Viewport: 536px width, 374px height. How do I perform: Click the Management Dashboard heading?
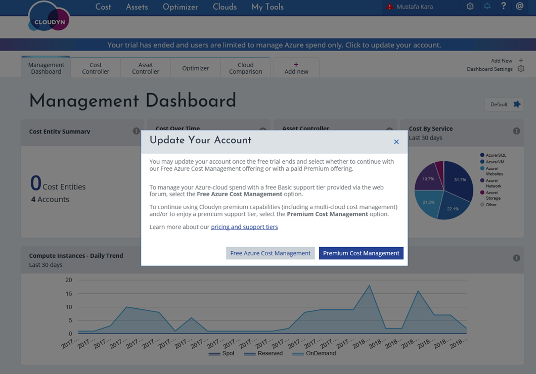point(132,101)
